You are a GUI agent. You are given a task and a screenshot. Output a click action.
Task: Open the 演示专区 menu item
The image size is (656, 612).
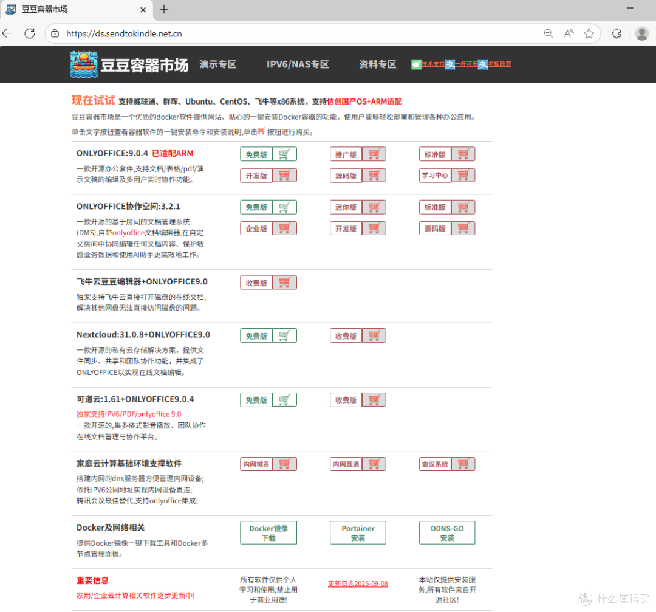pyautogui.click(x=218, y=64)
